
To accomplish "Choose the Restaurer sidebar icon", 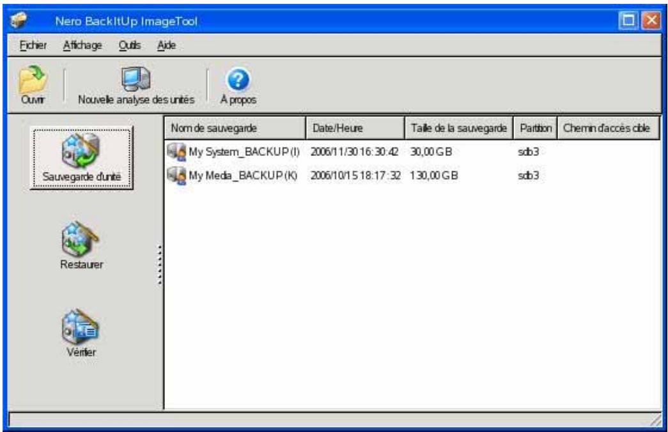I will click(80, 239).
